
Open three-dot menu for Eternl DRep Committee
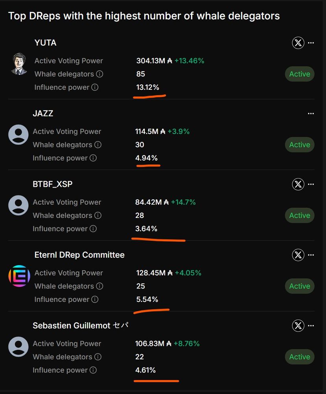click(311, 255)
